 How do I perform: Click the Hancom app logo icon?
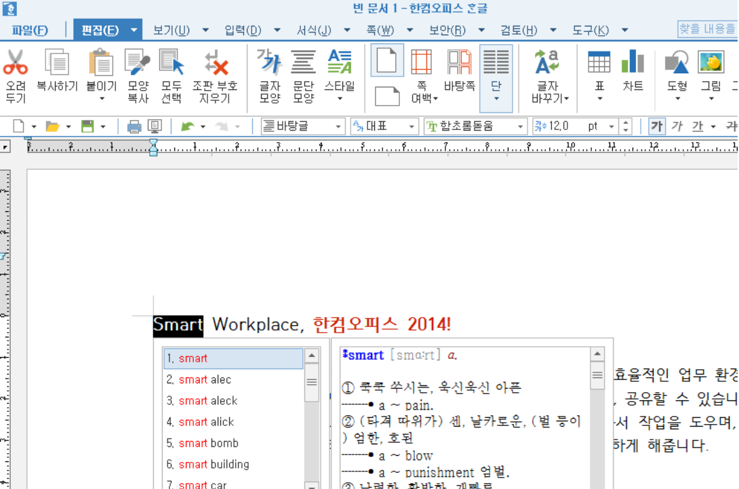(x=10, y=9)
